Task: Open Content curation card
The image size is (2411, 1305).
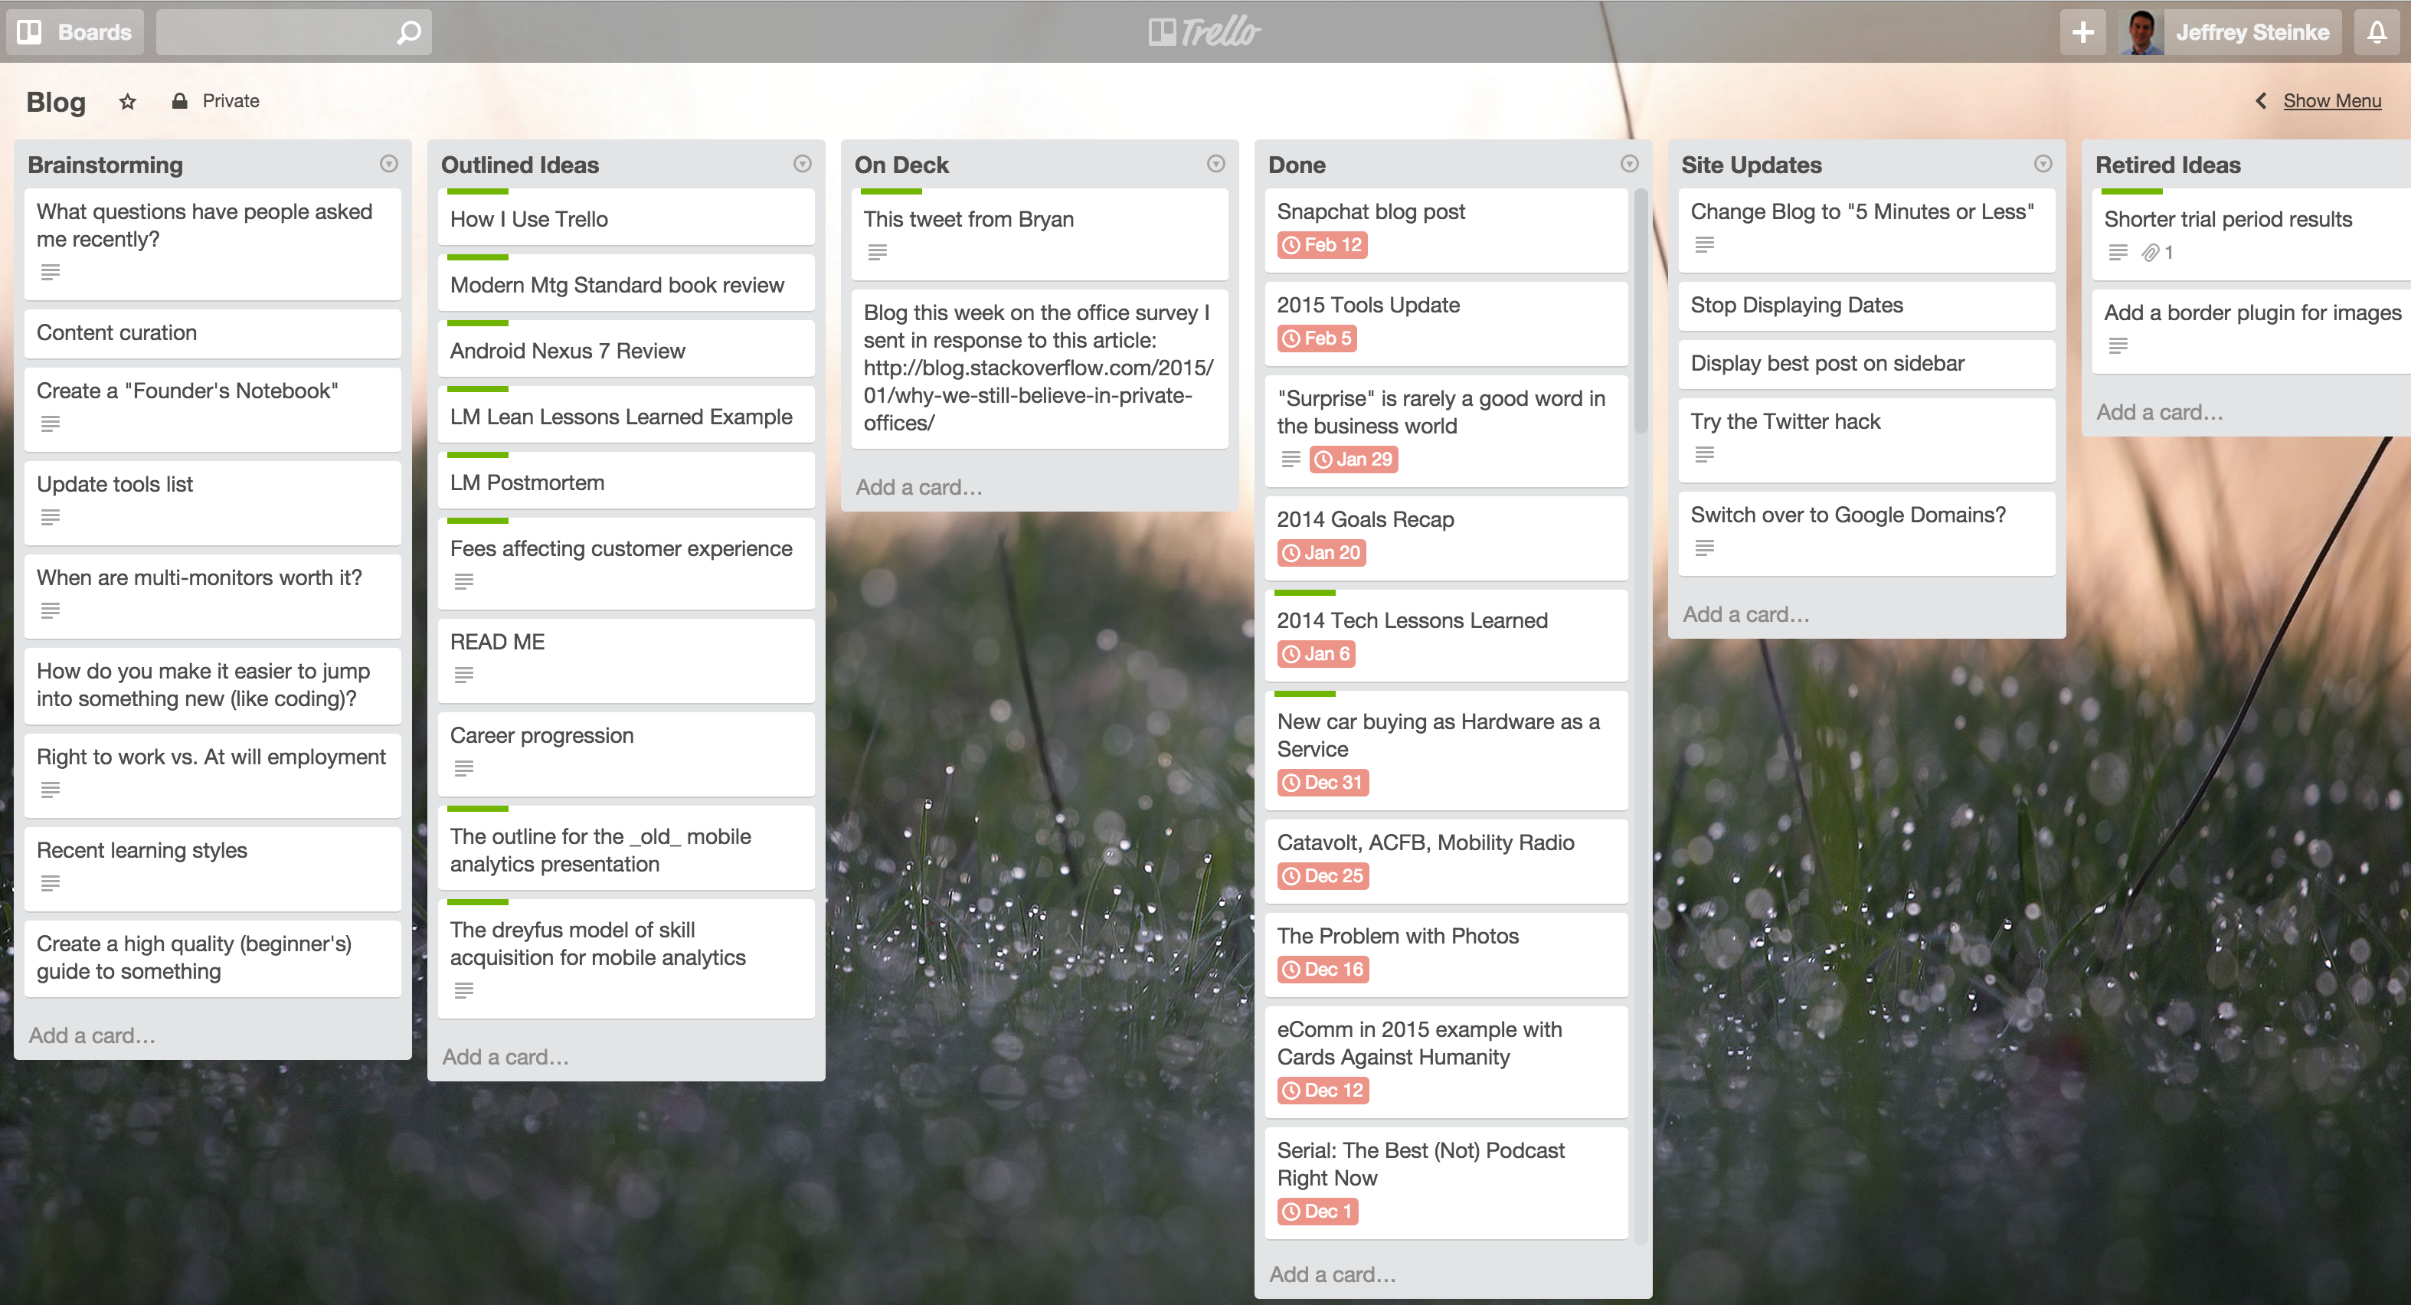Action: coord(212,333)
